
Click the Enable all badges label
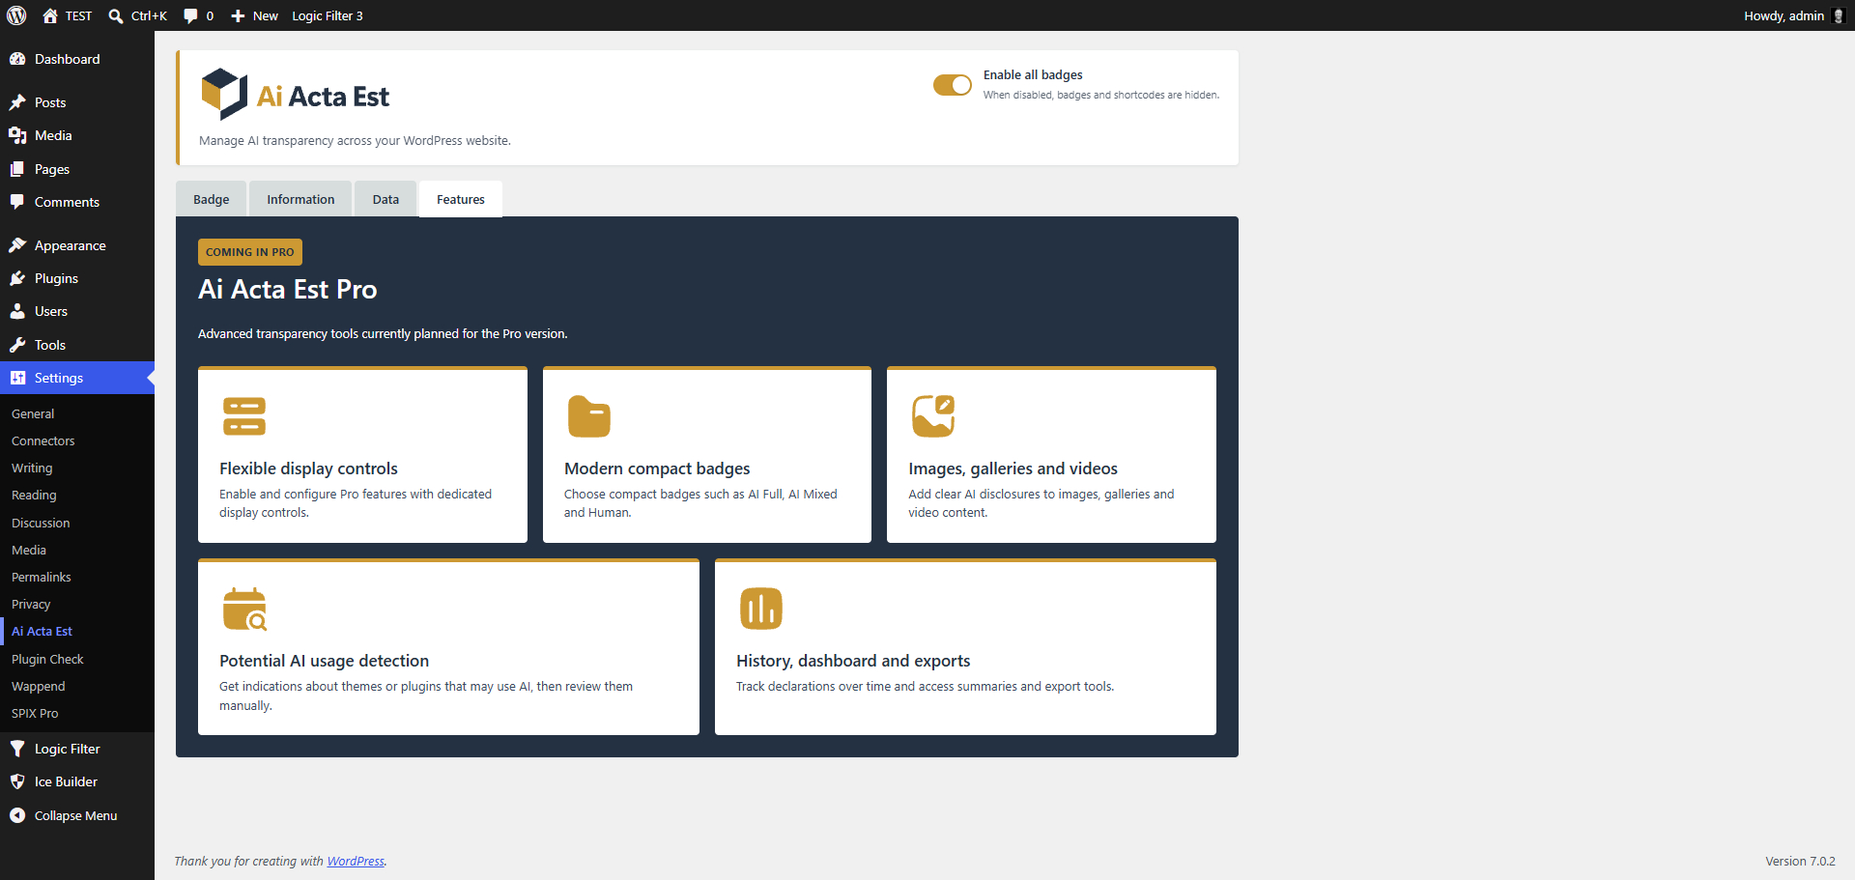pyautogui.click(x=1033, y=74)
